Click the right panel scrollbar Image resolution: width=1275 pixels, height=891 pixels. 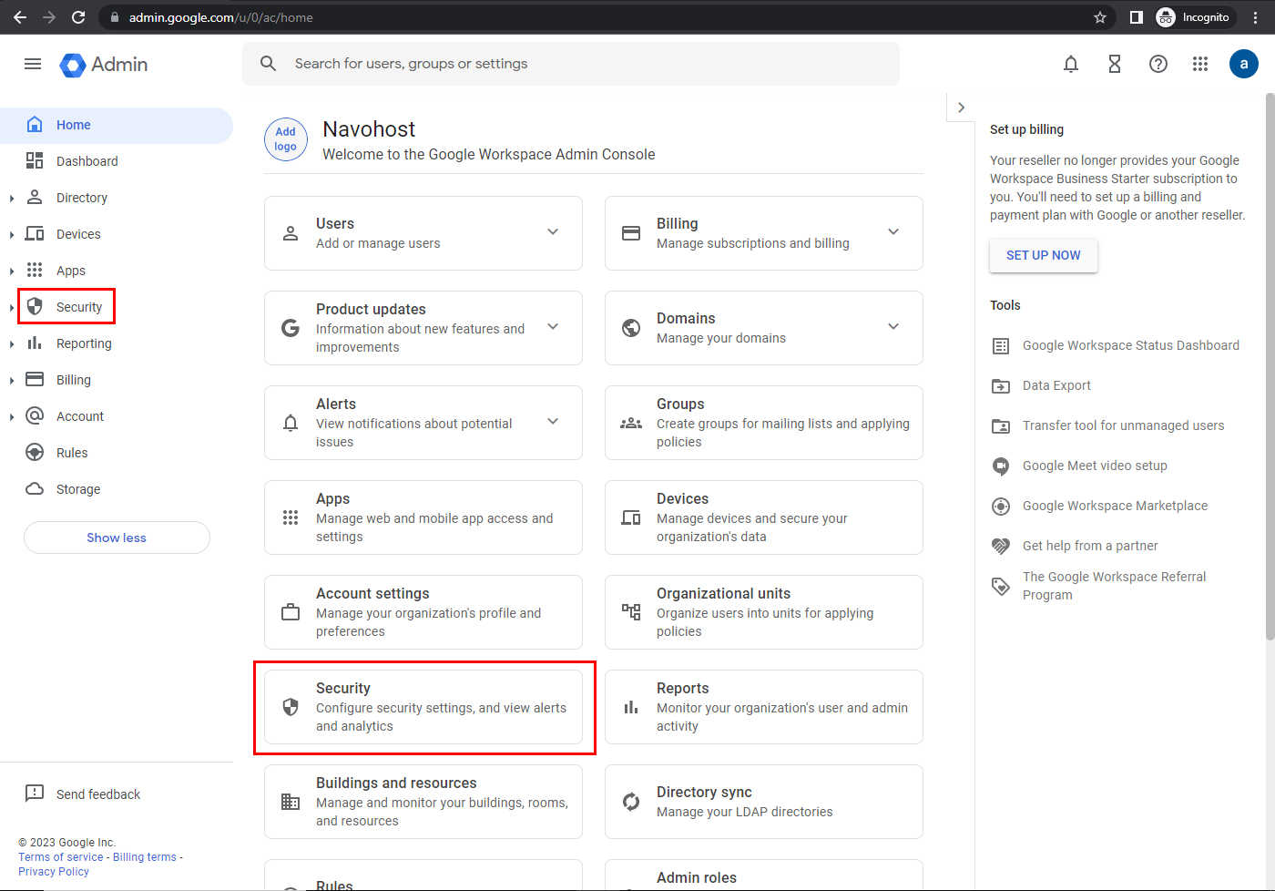coord(1270,364)
